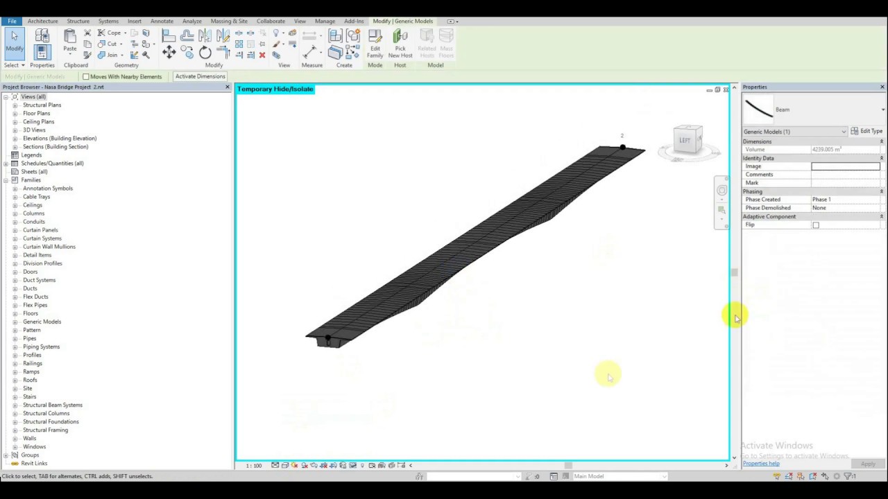Collapse the Families tree node

coord(6,180)
